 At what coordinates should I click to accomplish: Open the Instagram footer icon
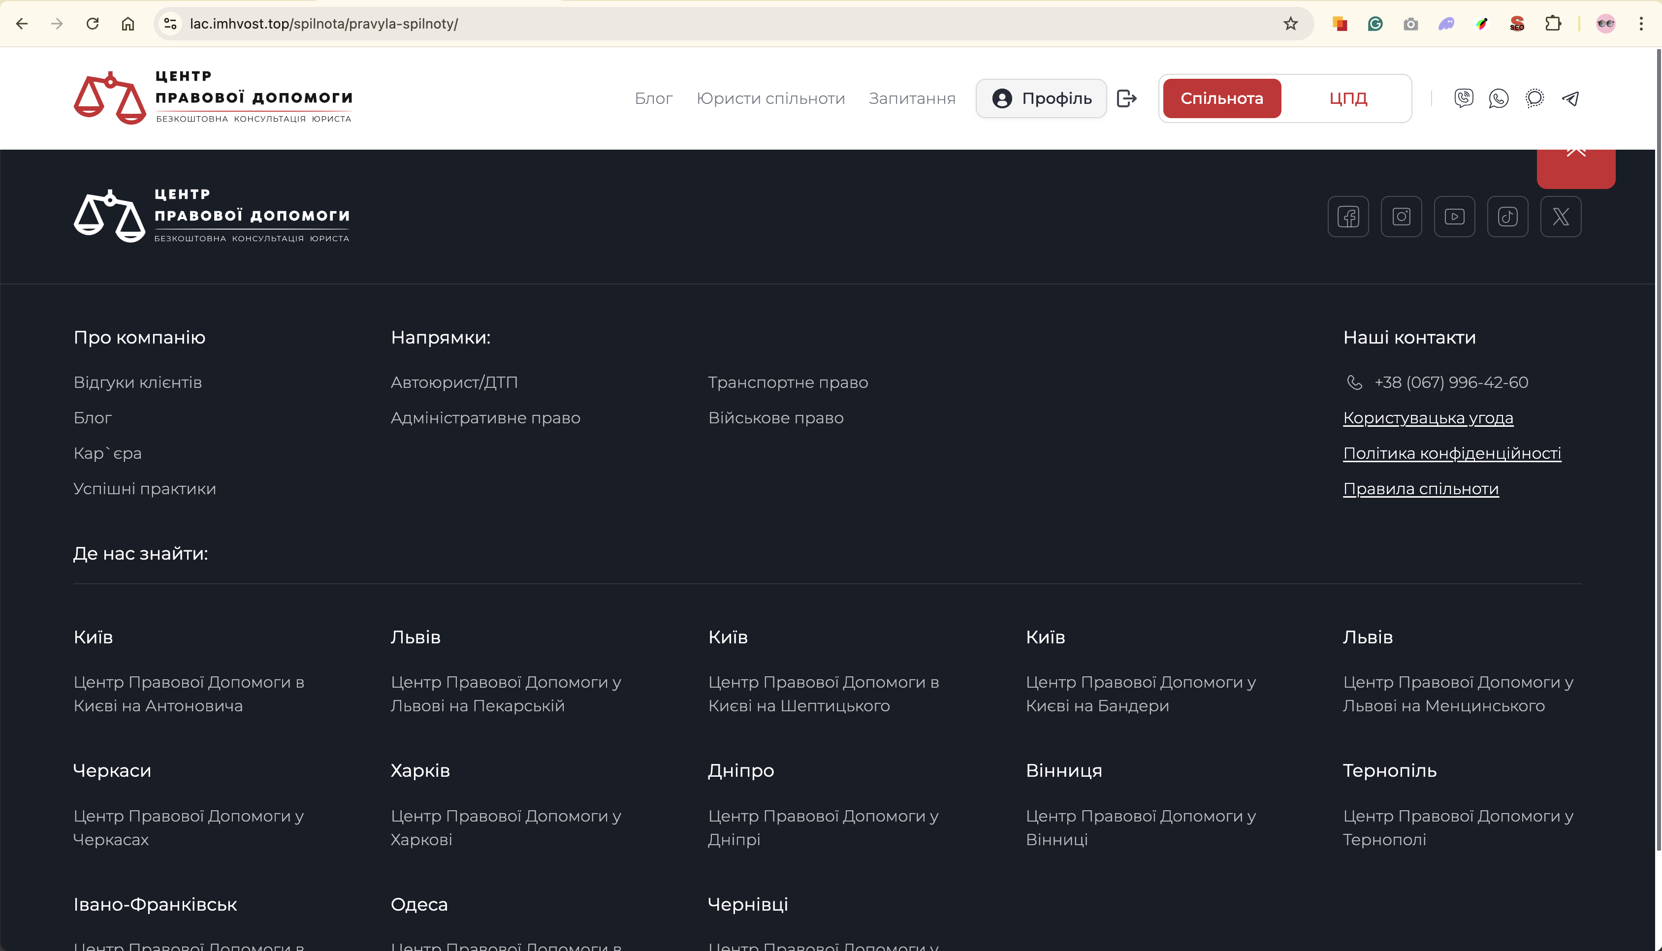[x=1401, y=216]
